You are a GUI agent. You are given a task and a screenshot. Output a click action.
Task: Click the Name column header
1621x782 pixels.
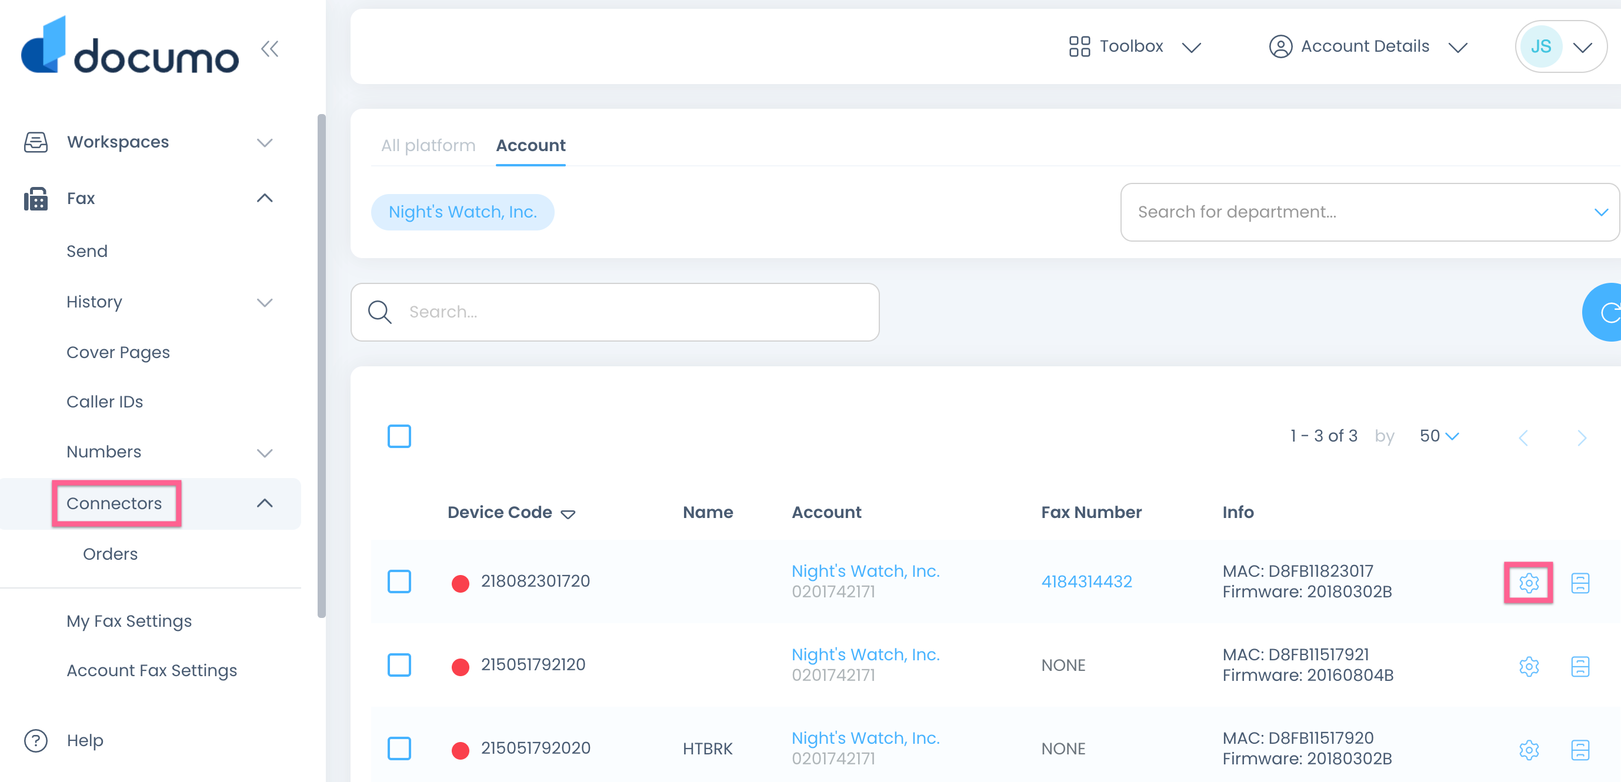pos(708,512)
